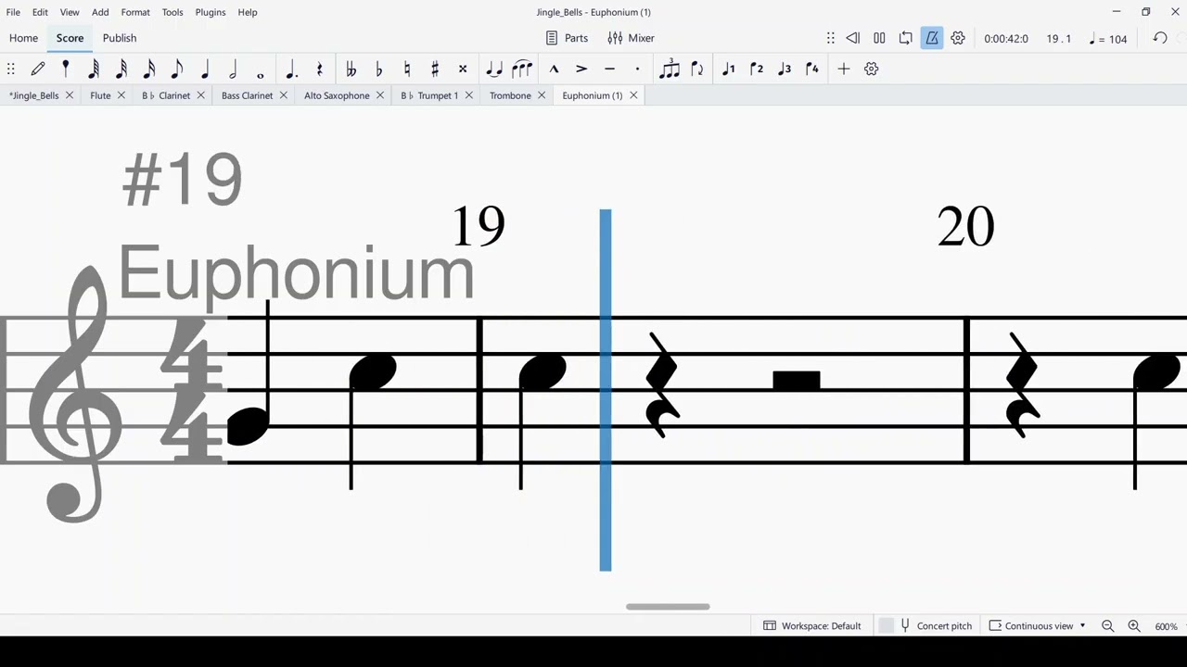The image size is (1187, 667).
Task: Add a slur
Action: click(x=522, y=69)
